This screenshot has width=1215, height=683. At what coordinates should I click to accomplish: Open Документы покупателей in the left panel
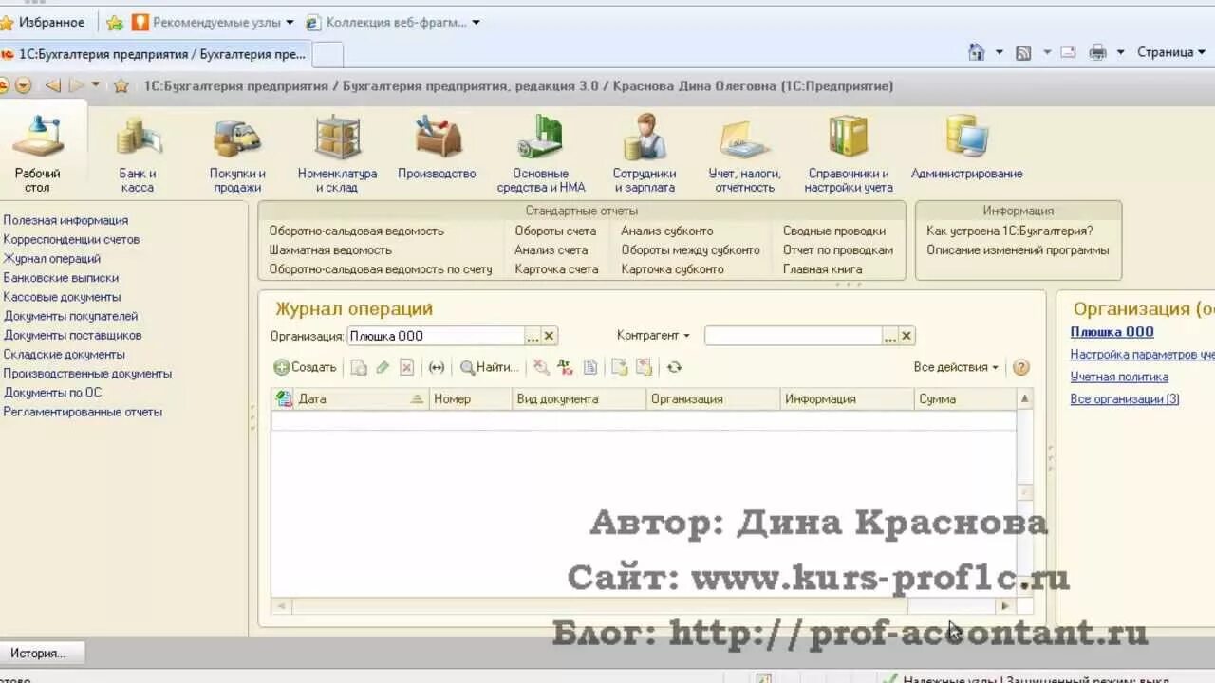[x=70, y=316]
